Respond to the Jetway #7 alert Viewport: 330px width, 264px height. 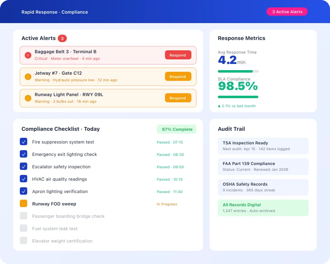[x=178, y=76]
